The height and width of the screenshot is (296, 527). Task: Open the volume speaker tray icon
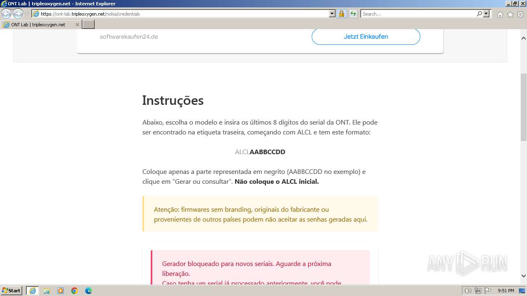tap(468, 291)
